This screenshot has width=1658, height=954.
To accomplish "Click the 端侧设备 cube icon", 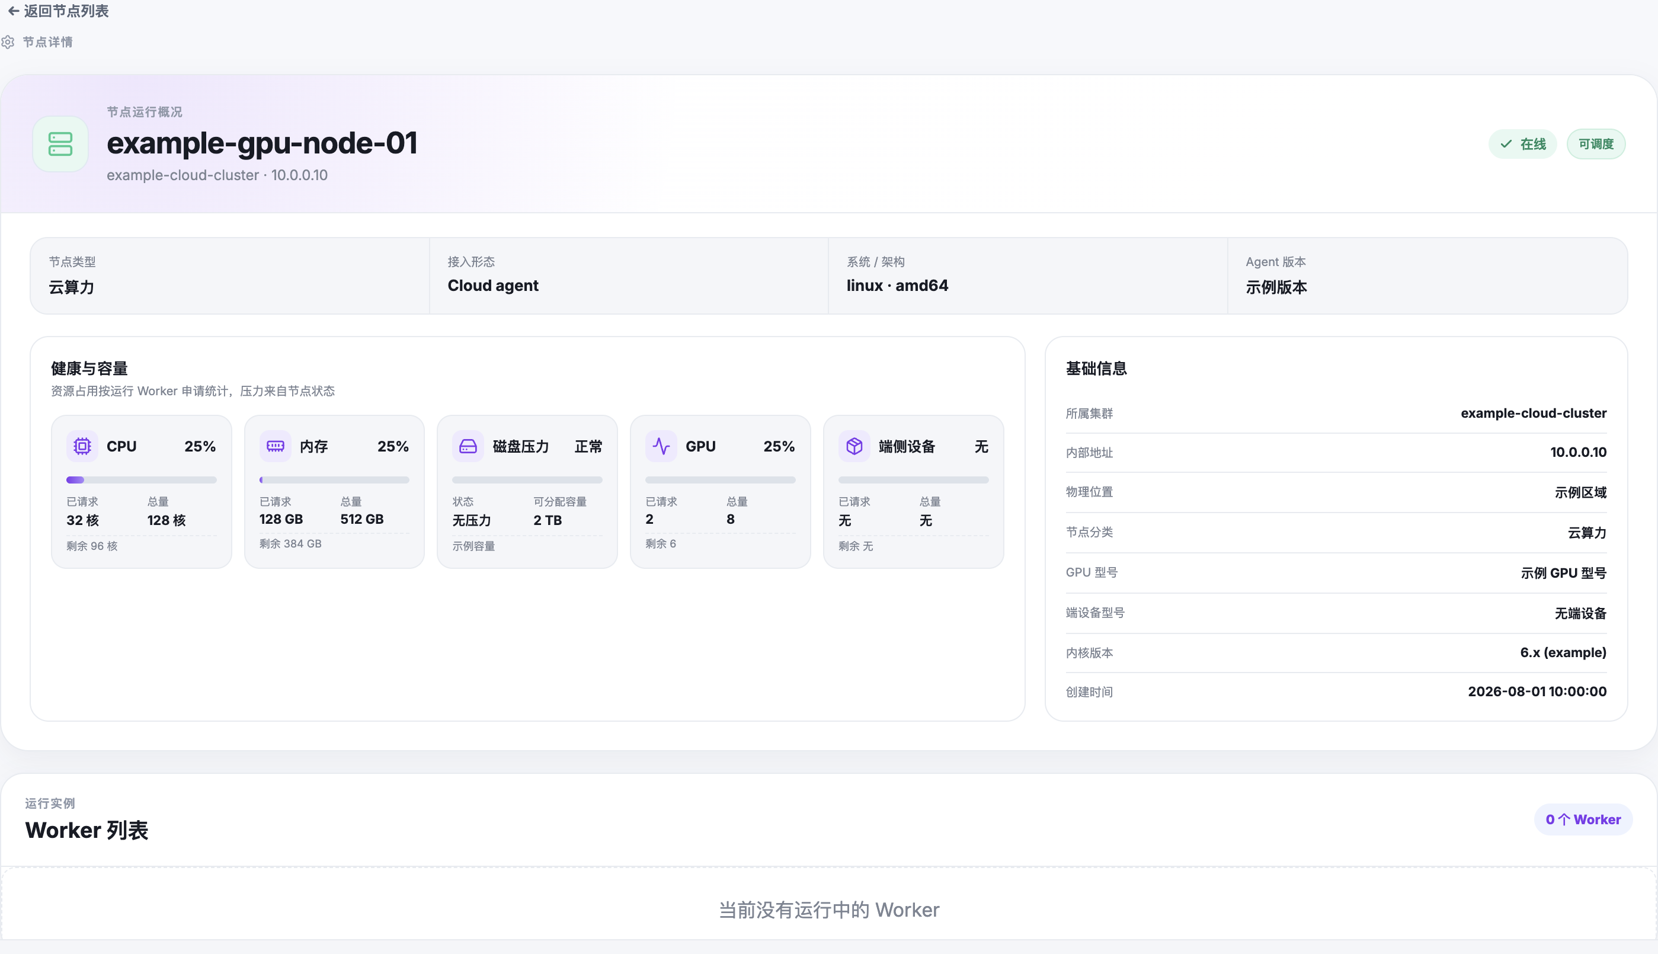I will click(x=854, y=446).
